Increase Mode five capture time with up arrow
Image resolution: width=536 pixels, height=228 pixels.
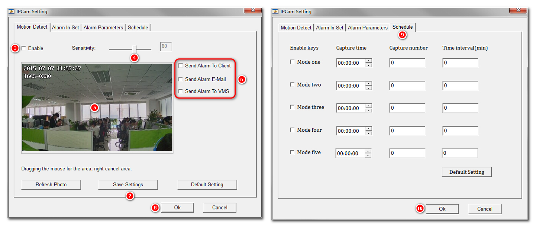pyautogui.click(x=368, y=151)
